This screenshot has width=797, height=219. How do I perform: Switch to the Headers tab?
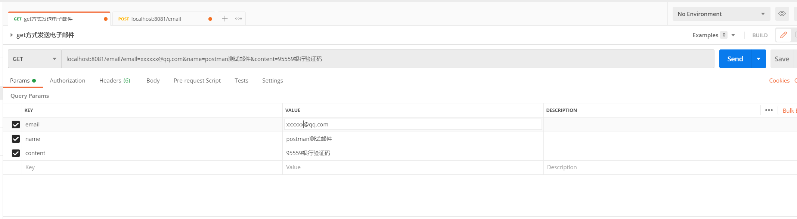tap(114, 80)
